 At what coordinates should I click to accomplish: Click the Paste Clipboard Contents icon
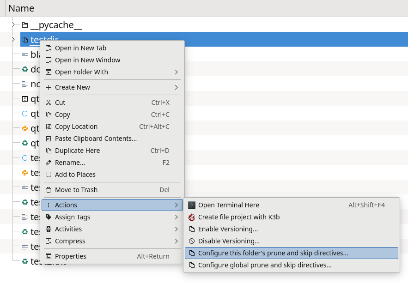(49, 139)
